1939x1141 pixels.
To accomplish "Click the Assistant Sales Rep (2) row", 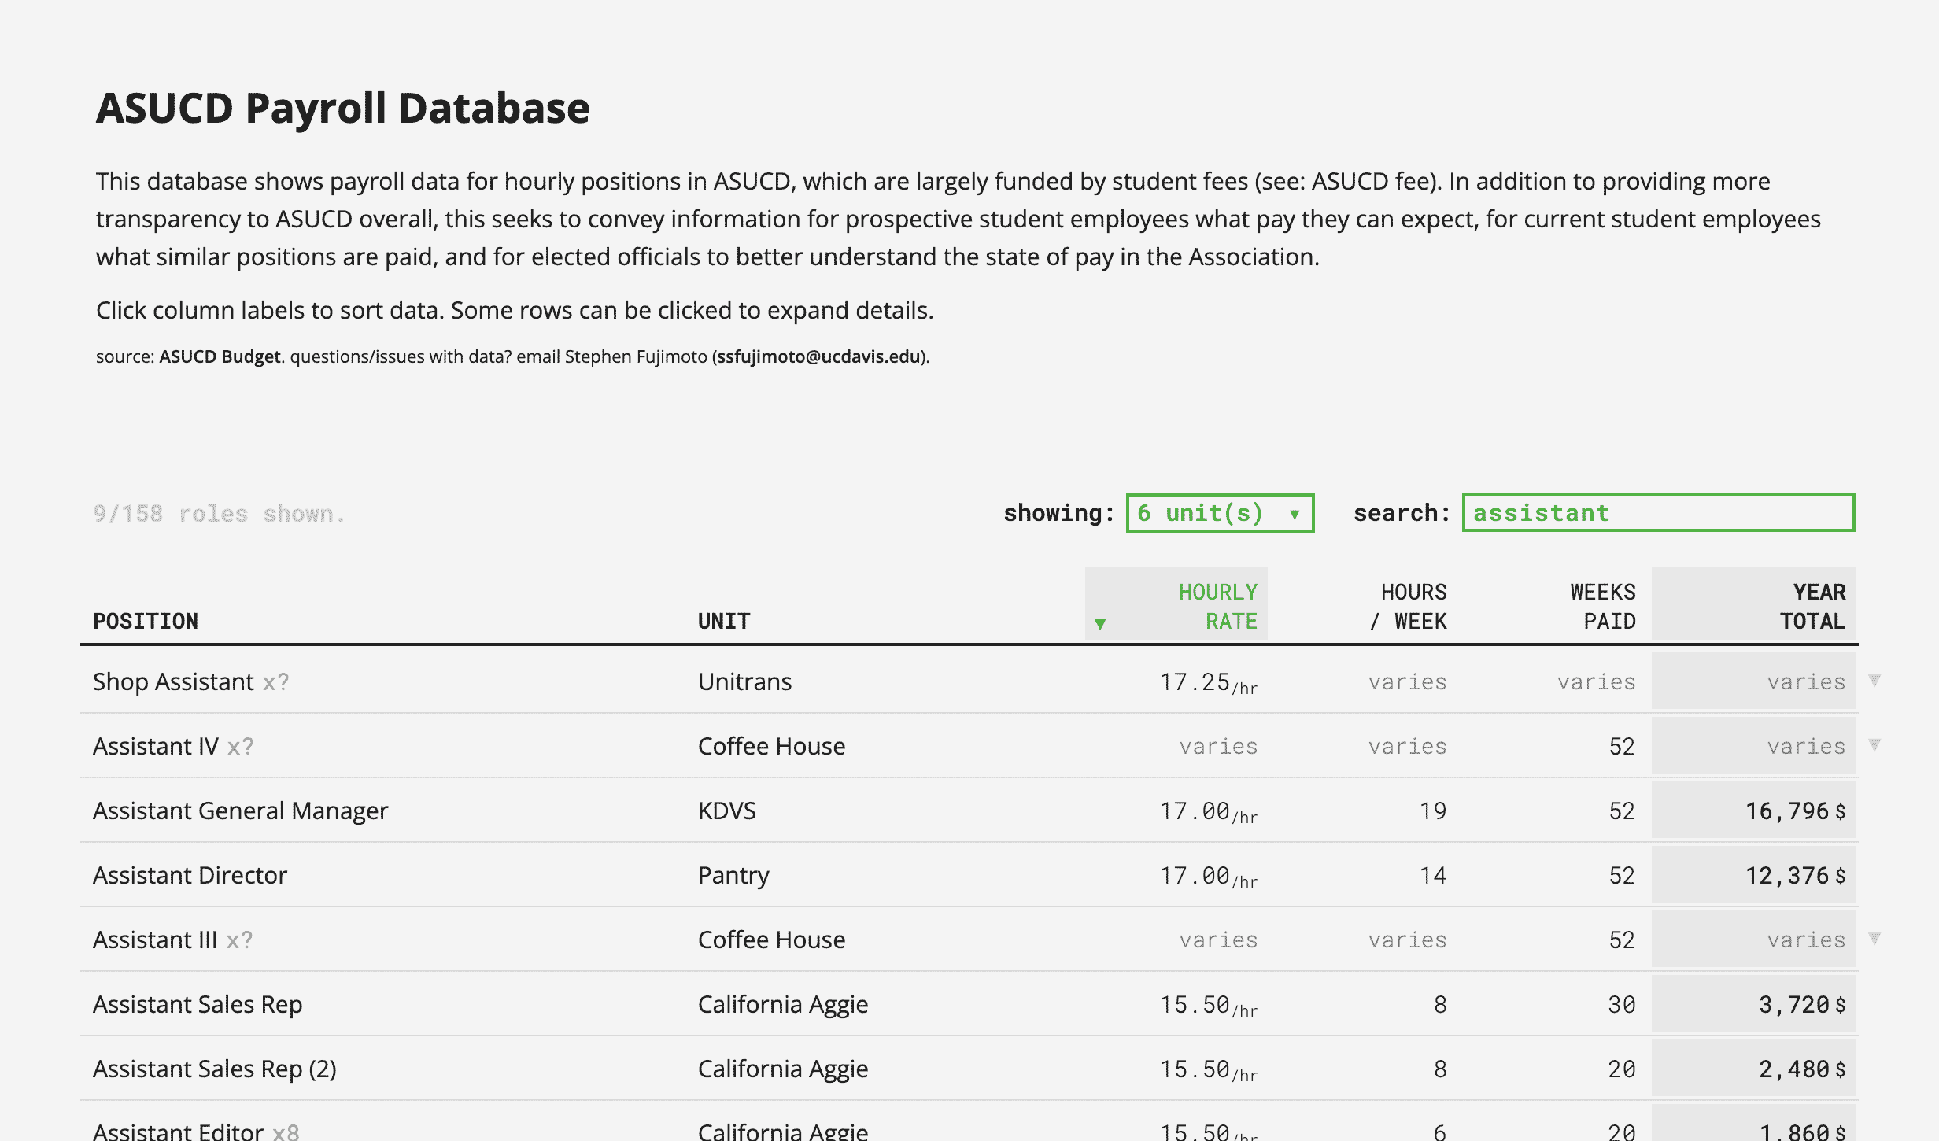I will click(215, 1069).
